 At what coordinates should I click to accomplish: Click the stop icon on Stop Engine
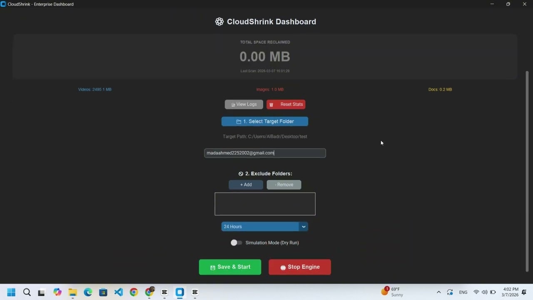[x=284, y=267]
